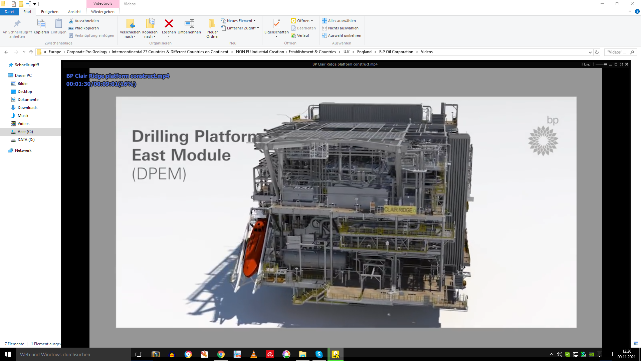This screenshot has width=641, height=361.
Task: Click Nichts auswählen
Action: (x=340, y=28)
